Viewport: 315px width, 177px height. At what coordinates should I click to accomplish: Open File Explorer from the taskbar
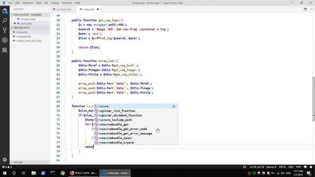33,173
